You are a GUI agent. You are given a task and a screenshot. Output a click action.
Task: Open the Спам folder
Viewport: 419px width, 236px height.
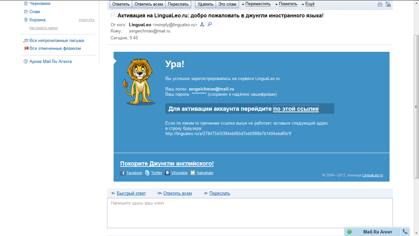[35, 11]
